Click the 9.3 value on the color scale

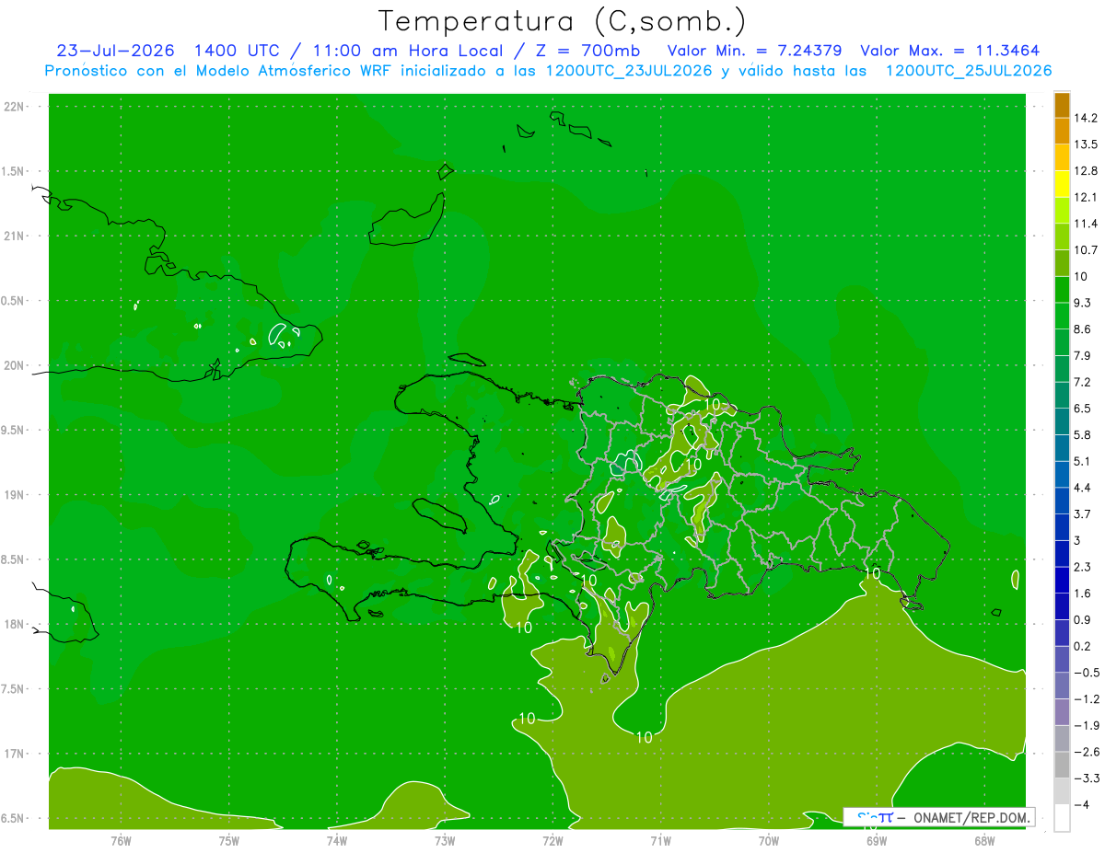point(1084,303)
